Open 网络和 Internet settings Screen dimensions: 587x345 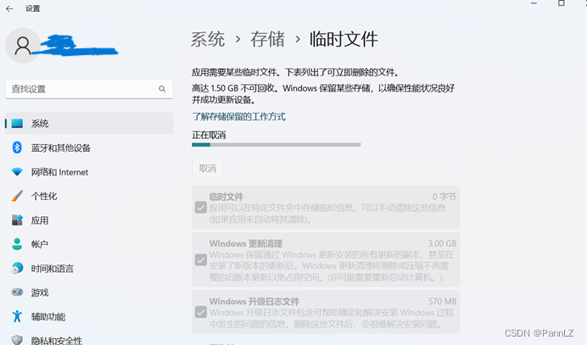point(89,172)
